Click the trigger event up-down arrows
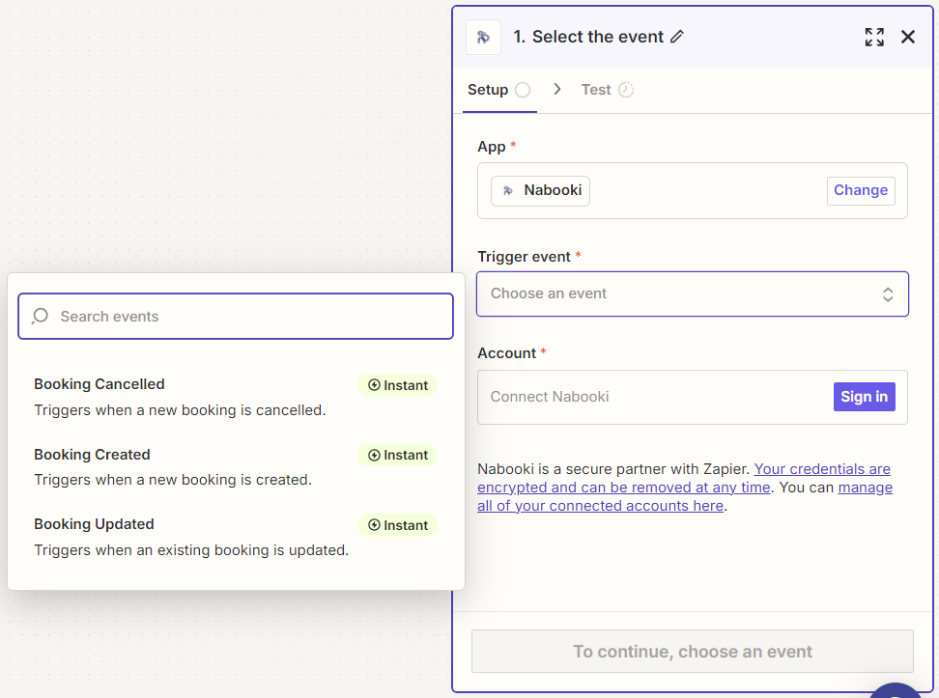The width and height of the screenshot is (939, 698). click(888, 293)
